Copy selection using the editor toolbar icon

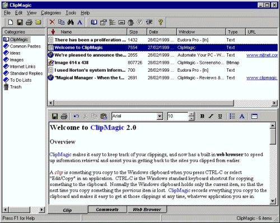point(94,117)
